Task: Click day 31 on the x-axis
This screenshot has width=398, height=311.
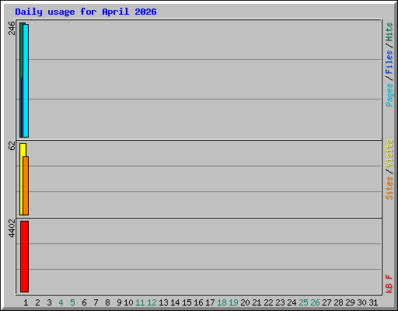Action: tap(373, 302)
